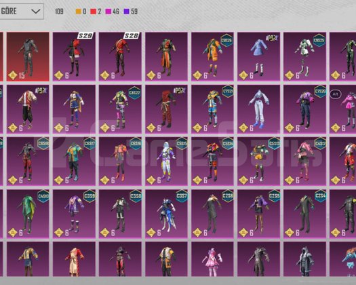The height and width of the screenshot is (285, 356).
Task: Select the white hooded C5S15 outfit
Action: pos(166,161)
